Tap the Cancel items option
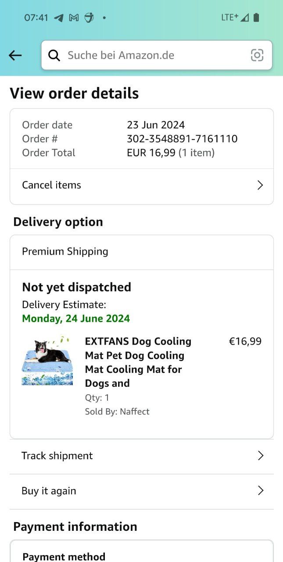Image resolution: width=283 pixels, height=562 pixels. pos(52,185)
